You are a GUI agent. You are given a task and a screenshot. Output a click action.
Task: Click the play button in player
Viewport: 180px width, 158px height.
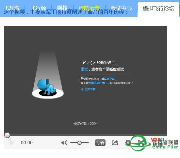click(x=12, y=143)
